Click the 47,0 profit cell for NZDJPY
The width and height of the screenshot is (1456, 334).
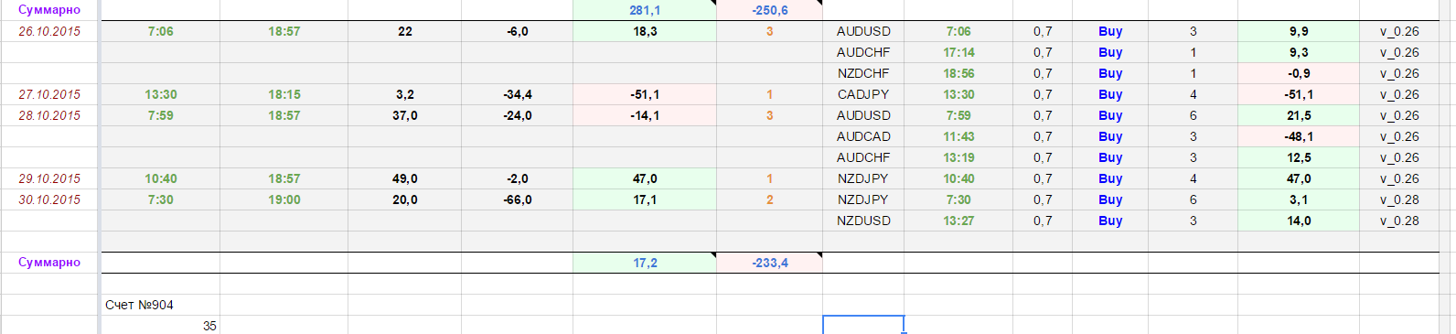pyautogui.click(x=1299, y=178)
